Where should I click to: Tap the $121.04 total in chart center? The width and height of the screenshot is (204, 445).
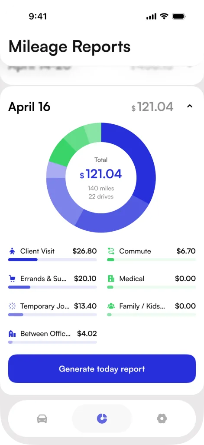pyautogui.click(x=101, y=174)
